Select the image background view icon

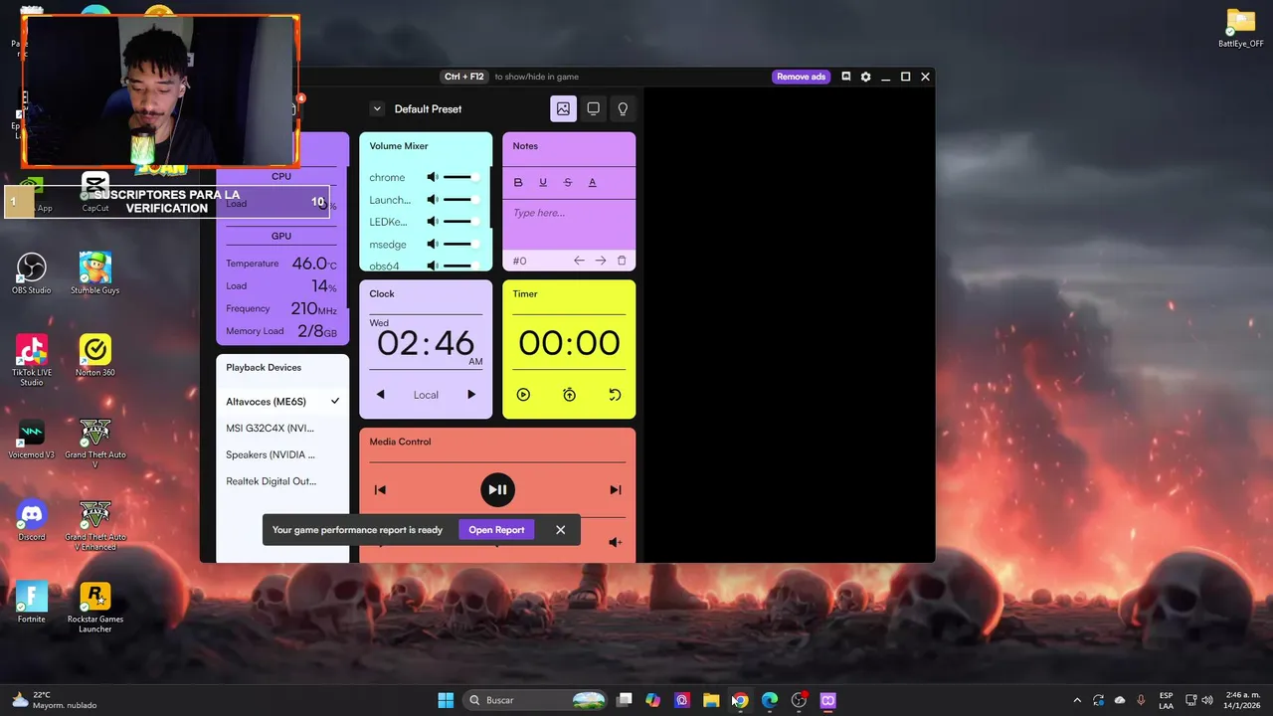pyautogui.click(x=563, y=108)
